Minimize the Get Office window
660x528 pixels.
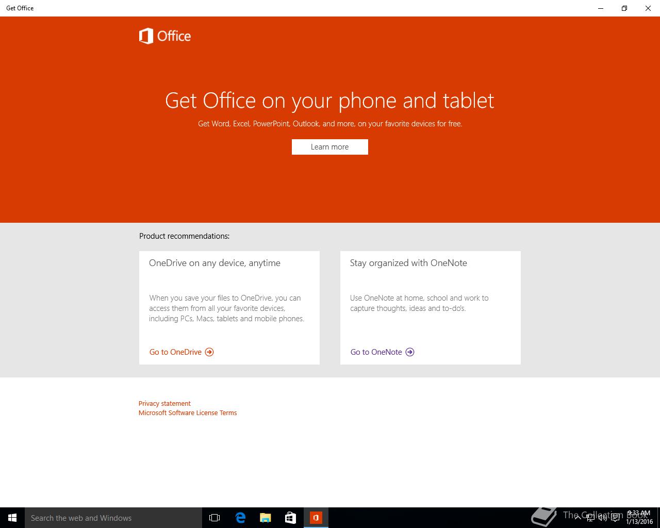(x=601, y=8)
